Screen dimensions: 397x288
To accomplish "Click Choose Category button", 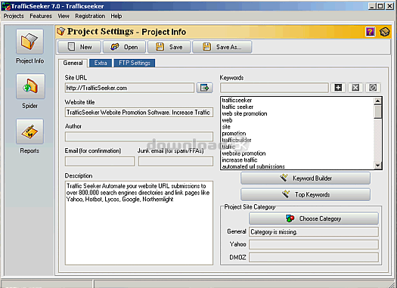I will [x=314, y=218].
